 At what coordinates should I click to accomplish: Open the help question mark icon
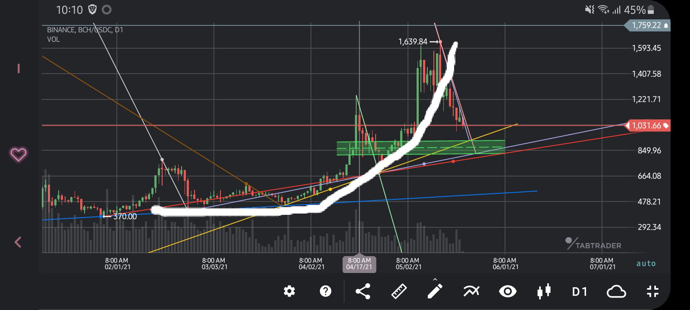tap(326, 291)
